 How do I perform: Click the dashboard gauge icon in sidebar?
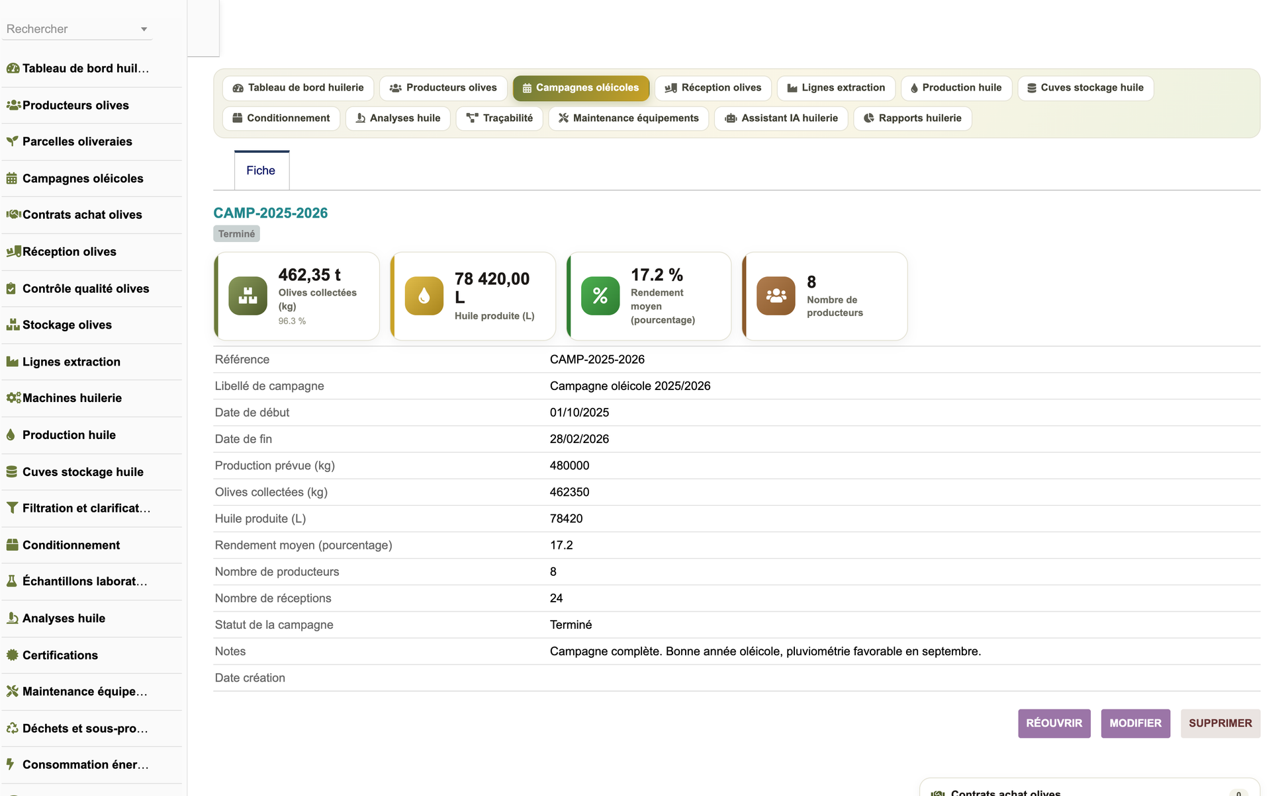(13, 68)
